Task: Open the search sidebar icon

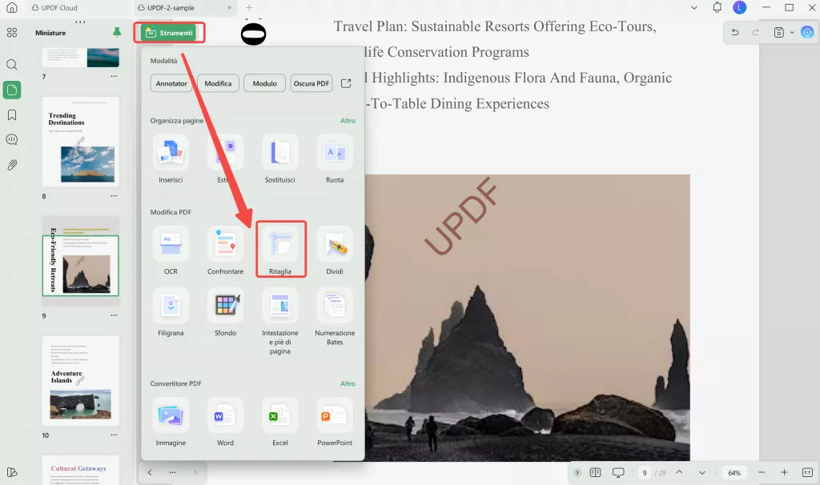Action: click(x=12, y=65)
